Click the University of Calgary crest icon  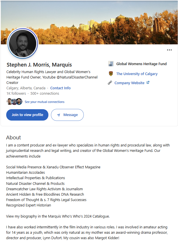click(111, 74)
